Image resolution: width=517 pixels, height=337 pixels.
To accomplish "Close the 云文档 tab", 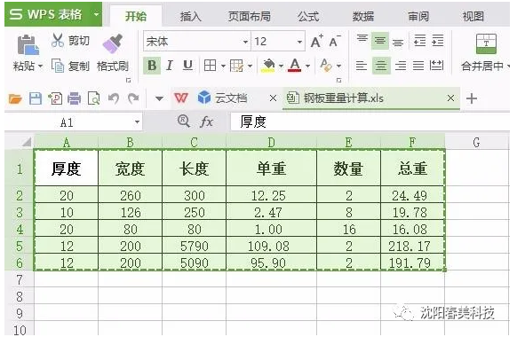I will (273, 98).
